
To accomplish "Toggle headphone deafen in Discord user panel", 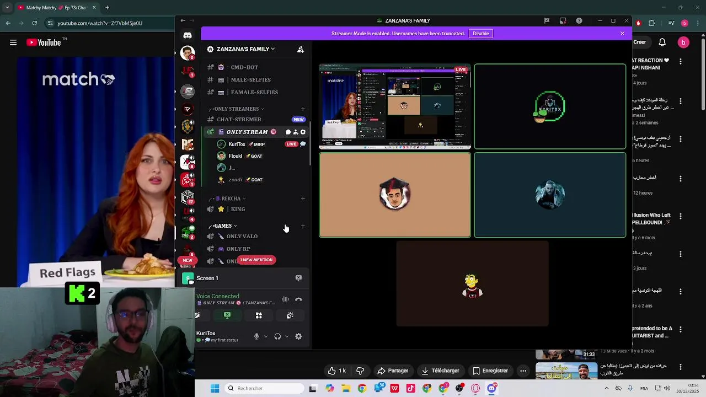I will tap(277, 336).
